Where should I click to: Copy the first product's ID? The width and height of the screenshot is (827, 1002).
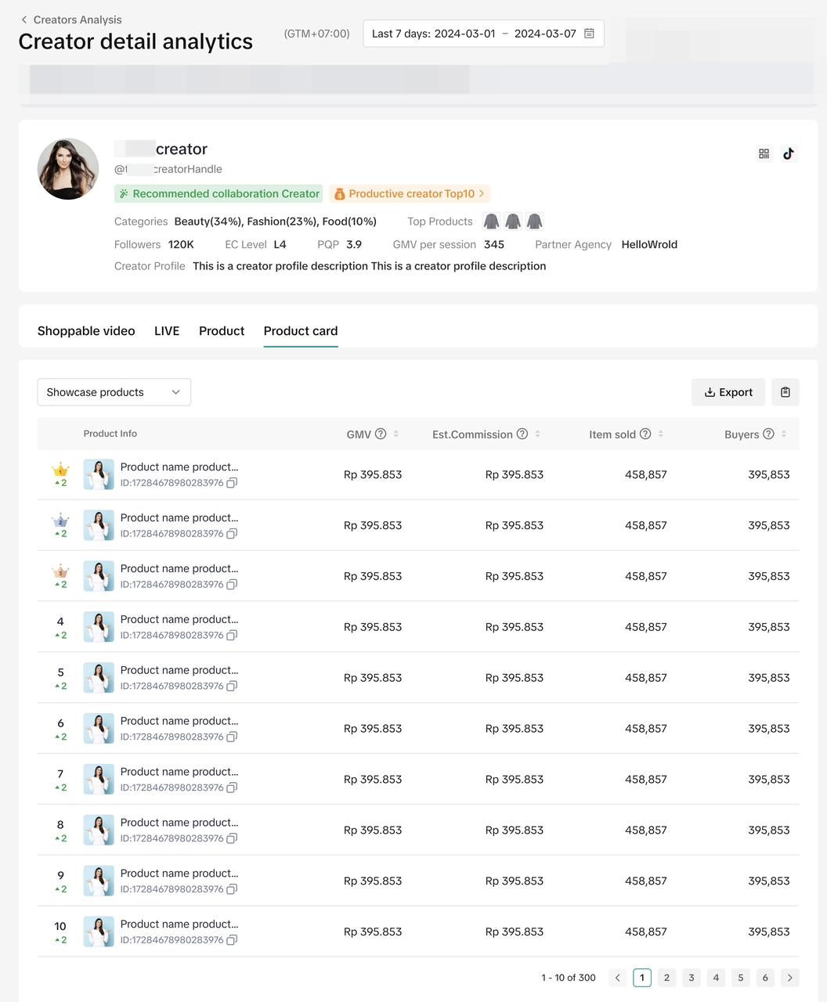[232, 483]
